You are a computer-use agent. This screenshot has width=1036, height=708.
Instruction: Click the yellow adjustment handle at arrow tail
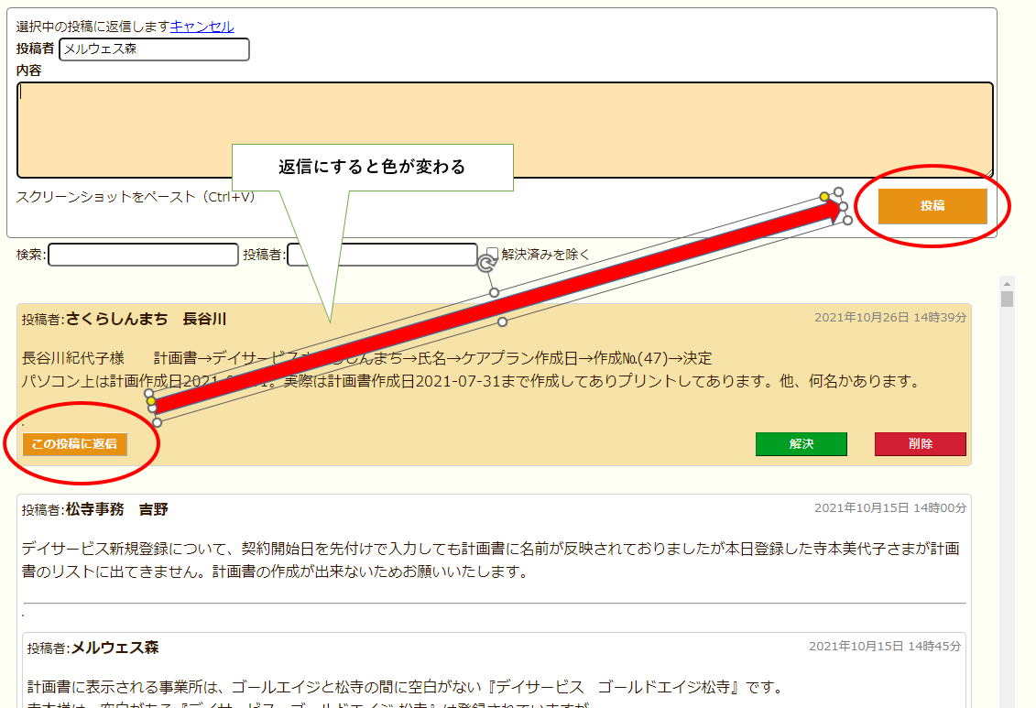click(151, 401)
